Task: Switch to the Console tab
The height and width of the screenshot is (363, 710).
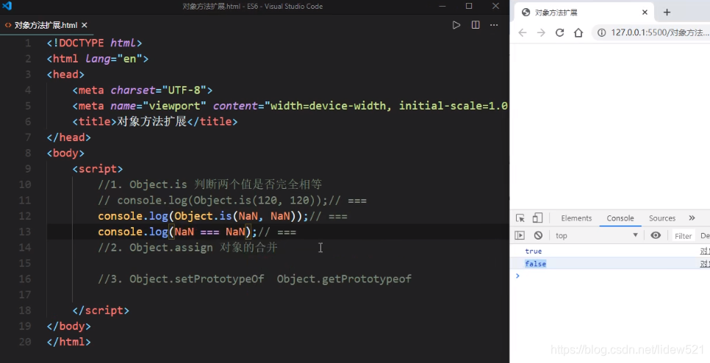Action: (x=620, y=218)
